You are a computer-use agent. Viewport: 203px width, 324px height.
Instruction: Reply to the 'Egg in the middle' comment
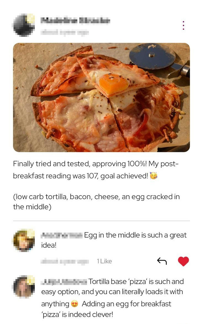point(162,261)
